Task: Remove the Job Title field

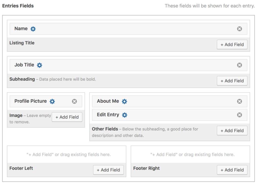Action: pos(239,65)
